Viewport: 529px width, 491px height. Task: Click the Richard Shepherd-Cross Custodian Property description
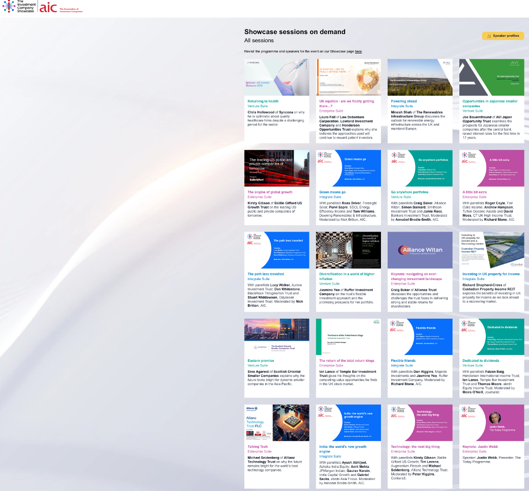click(492, 293)
